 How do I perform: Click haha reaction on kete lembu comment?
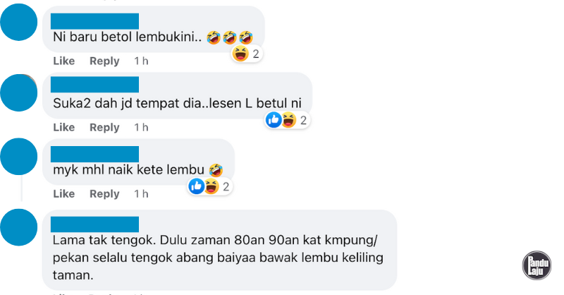click(211, 186)
